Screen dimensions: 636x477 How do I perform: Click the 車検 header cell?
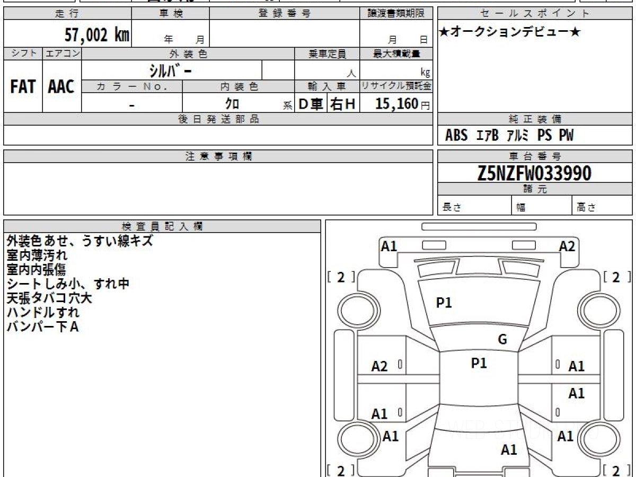tap(171, 13)
